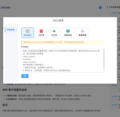Choose the 小红书 style card
Image resolution: width=120 pixels, height=117 pixels.
[x=41, y=33]
